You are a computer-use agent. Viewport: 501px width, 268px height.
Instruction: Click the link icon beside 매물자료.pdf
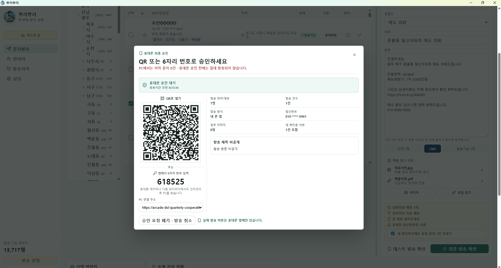coord(389,181)
